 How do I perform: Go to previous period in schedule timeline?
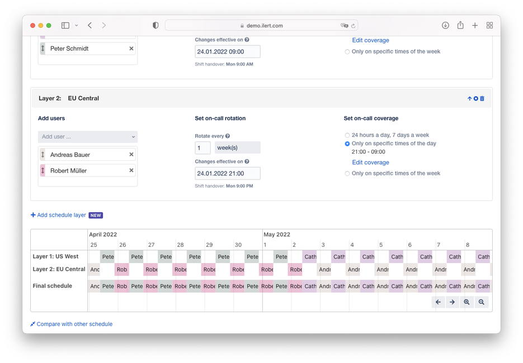439,302
